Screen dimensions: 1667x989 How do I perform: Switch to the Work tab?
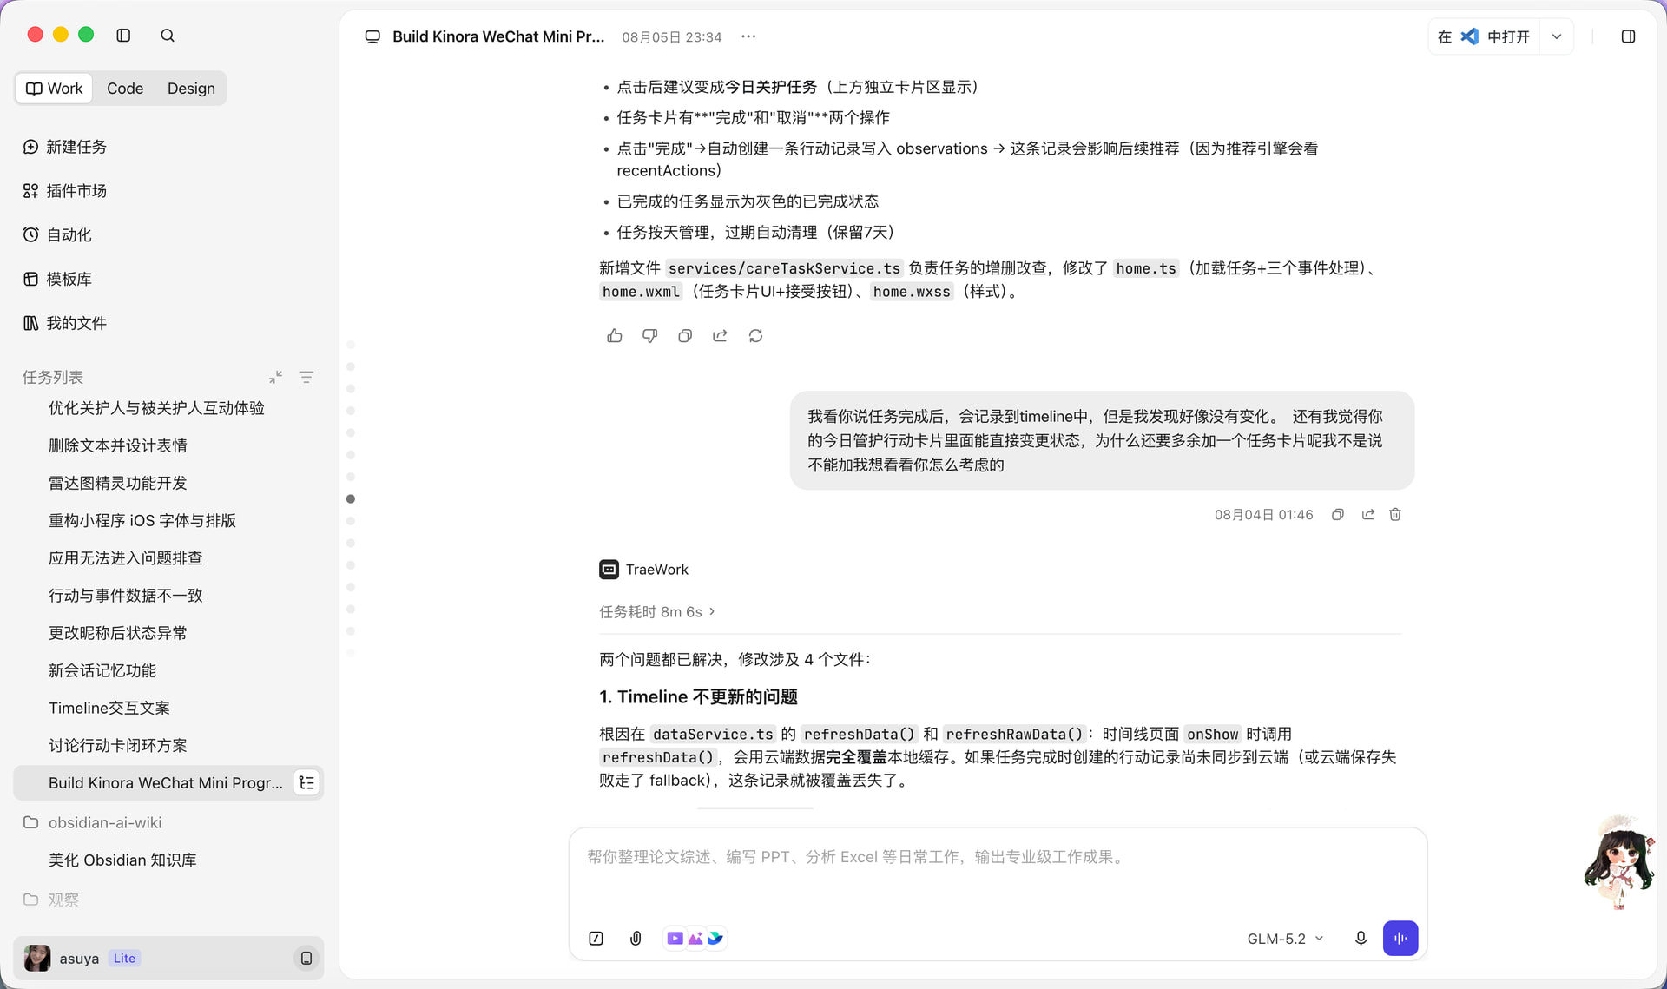pyautogui.click(x=55, y=89)
